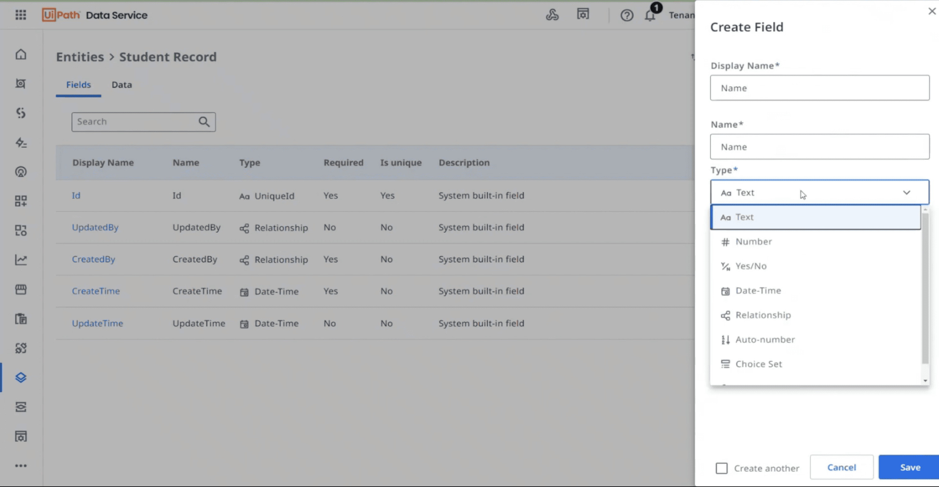The image size is (939, 487).
Task: Collapse the Type dropdown via its chevron
Action: (907, 193)
